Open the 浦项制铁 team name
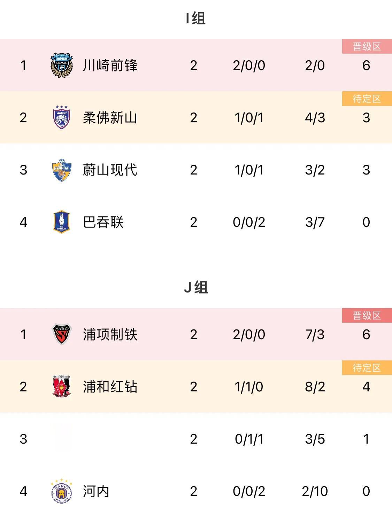The height and width of the screenshot is (530, 392). pyautogui.click(x=110, y=335)
